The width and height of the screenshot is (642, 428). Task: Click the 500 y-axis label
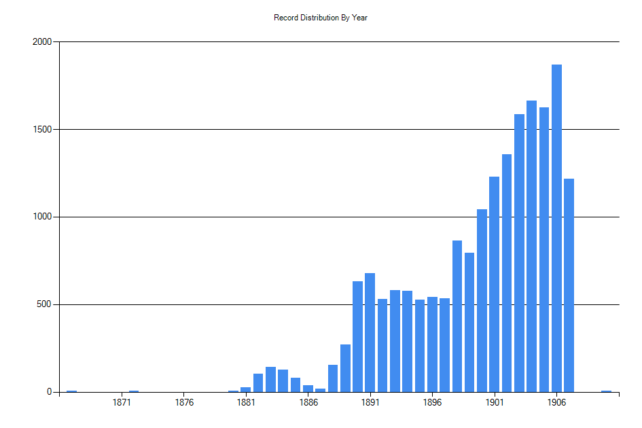click(x=45, y=305)
